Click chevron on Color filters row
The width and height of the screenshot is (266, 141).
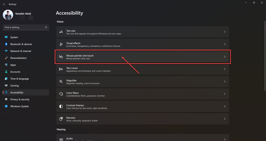tap(225, 94)
